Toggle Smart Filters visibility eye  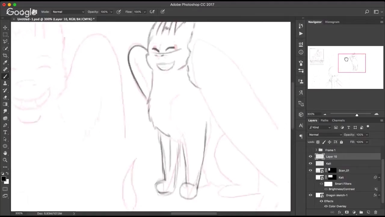click(x=321, y=184)
